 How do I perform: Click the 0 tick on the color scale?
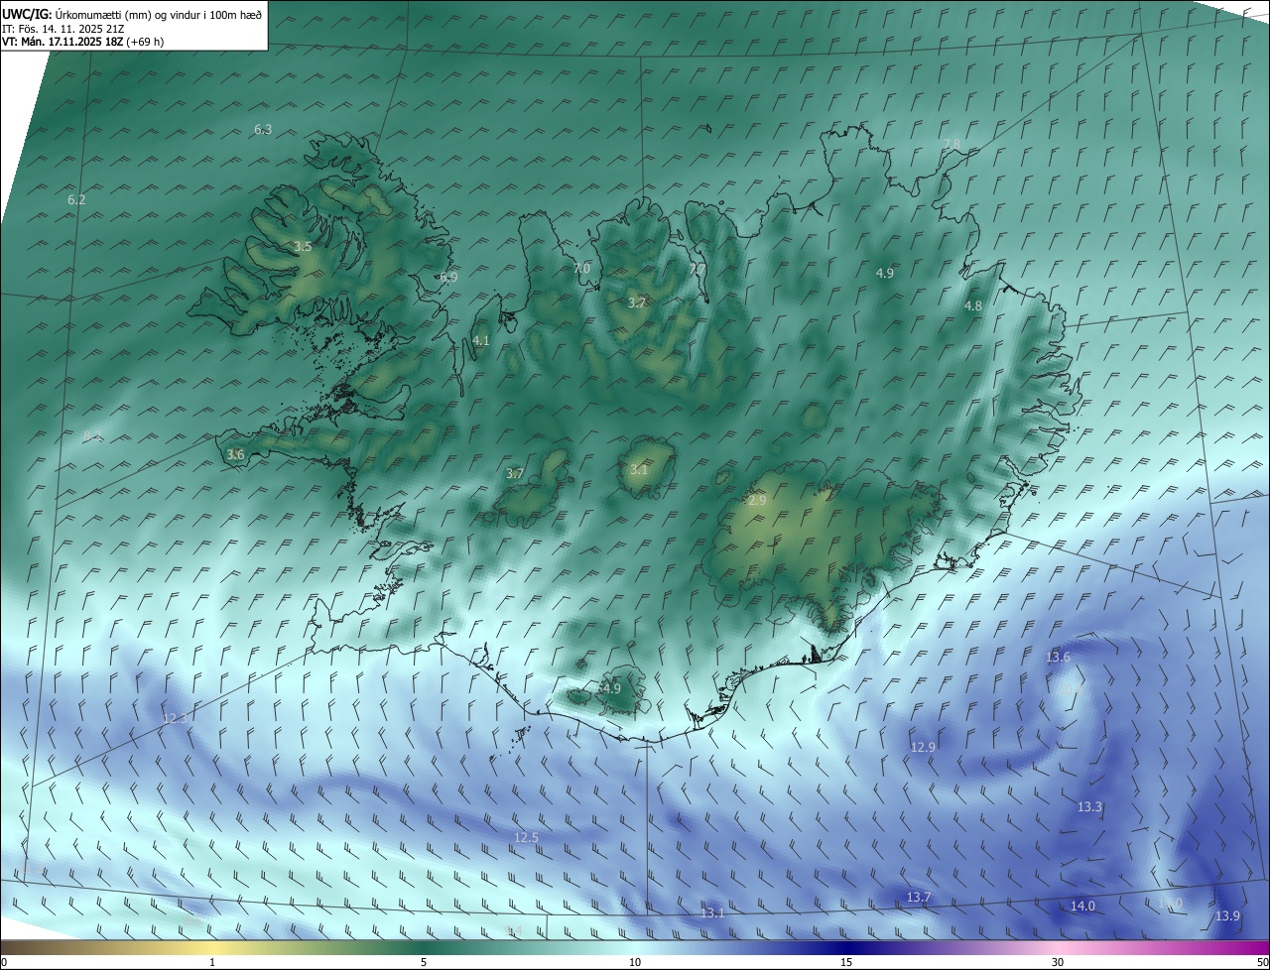pos(4,962)
